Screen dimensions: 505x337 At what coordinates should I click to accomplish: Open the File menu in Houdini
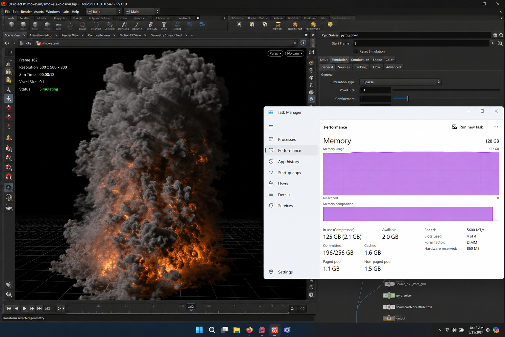coord(8,12)
